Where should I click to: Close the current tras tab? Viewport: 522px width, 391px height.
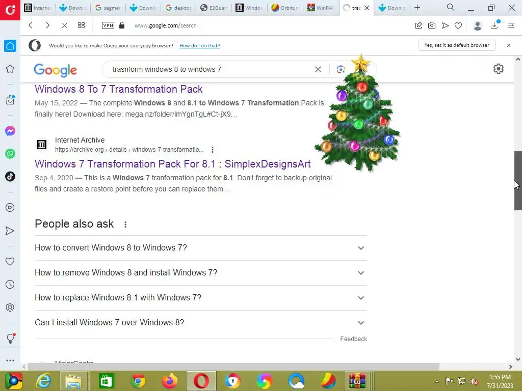tap(367, 8)
